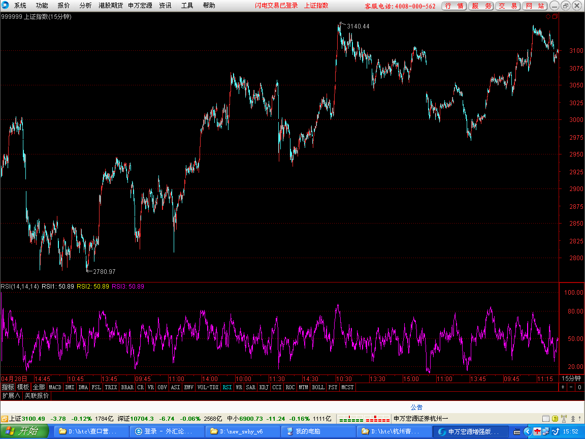This screenshot has width=585, height=439.
Task: Click the exclamation notice icon in the status bar
Action: coord(580,419)
